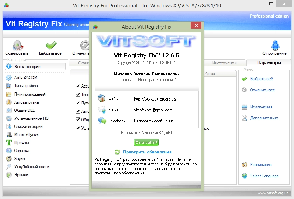Click Отменить всё link in the menu panel
Screen dimensions: 294x199
(x=262, y=90)
